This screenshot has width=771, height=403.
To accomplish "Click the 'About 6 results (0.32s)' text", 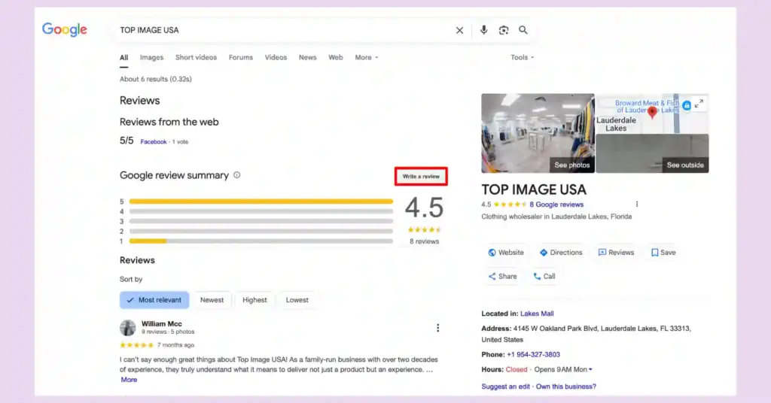I will [x=156, y=79].
